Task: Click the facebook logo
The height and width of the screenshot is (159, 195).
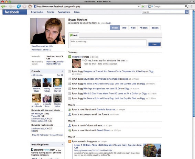Action: click(x=15, y=12)
